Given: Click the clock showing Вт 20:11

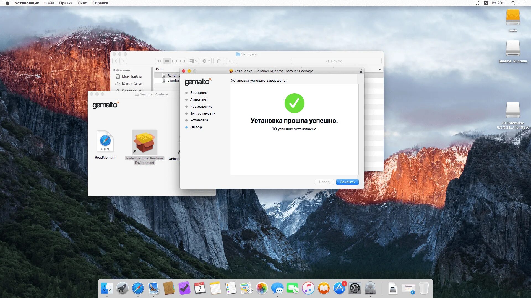Looking at the screenshot, I should [x=499, y=3].
